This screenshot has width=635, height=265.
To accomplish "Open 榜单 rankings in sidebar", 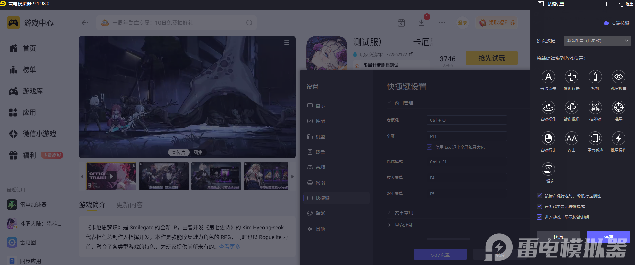I will (x=23, y=70).
